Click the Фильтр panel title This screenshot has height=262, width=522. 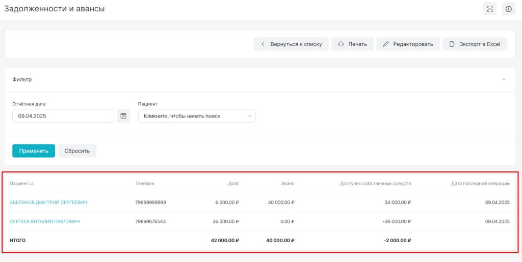pos(22,79)
